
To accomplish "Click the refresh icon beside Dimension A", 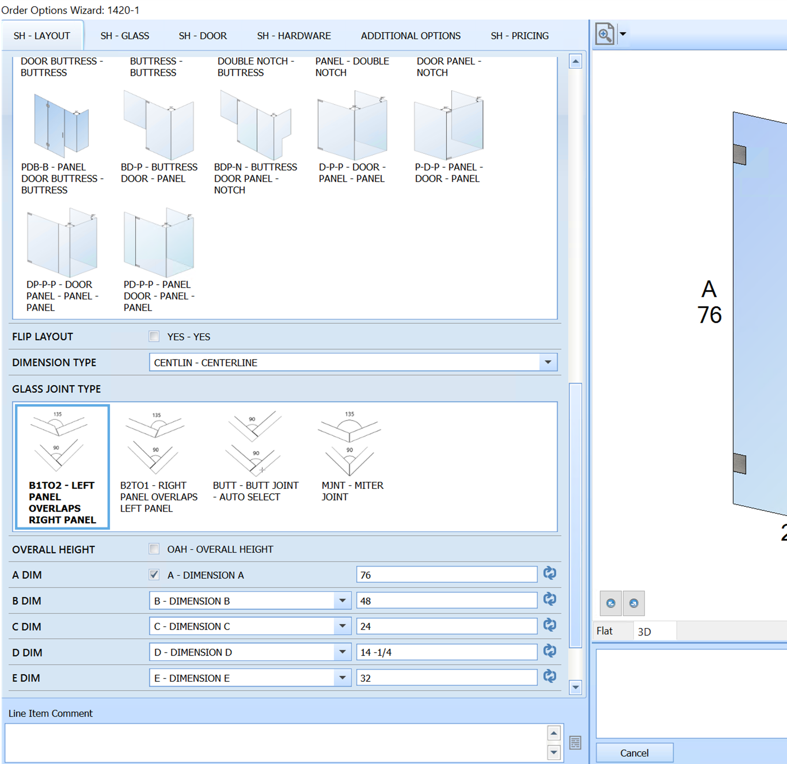I will click(x=550, y=574).
